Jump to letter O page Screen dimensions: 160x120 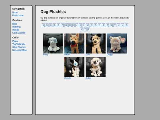pos(95,25)
